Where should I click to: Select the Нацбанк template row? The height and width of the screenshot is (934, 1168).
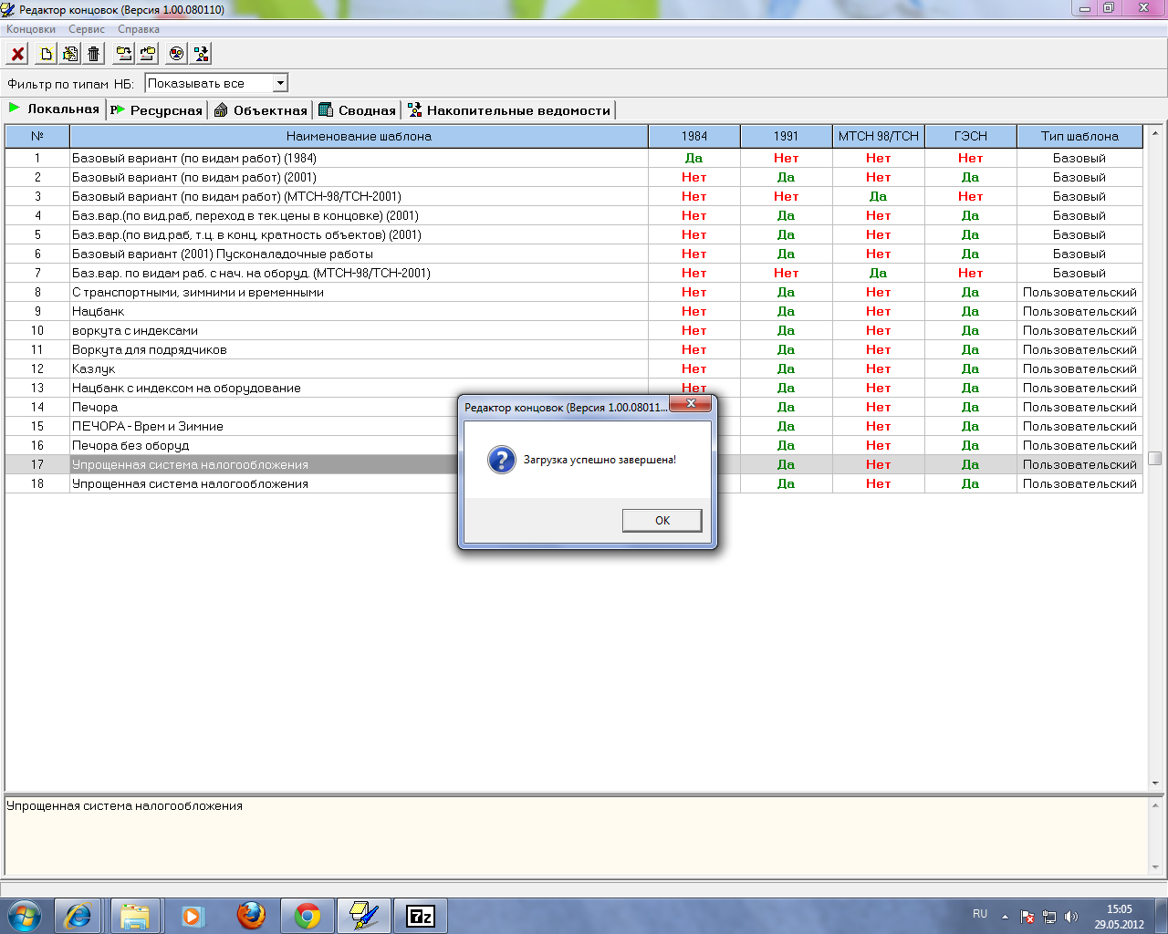[x=98, y=312]
